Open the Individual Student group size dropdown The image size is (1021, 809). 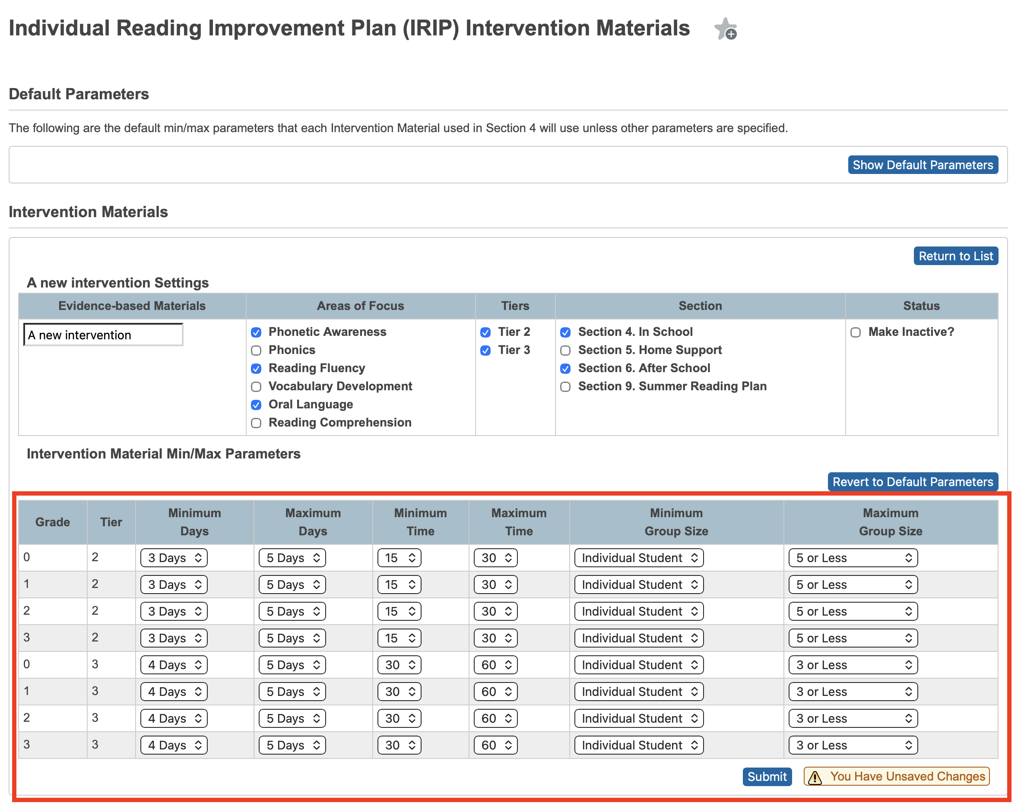click(638, 558)
